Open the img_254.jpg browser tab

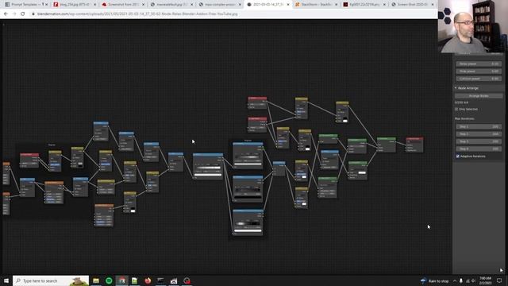coord(75,5)
